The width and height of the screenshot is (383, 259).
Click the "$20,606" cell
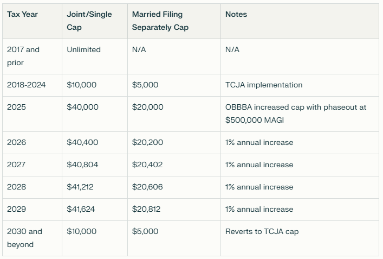[x=147, y=187]
